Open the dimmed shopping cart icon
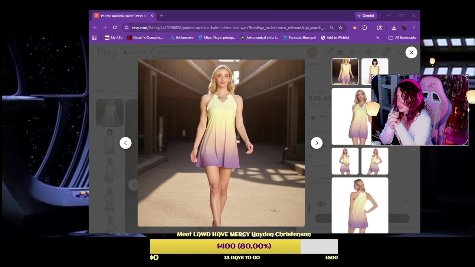This screenshot has height=267, width=475. [x=401, y=52]
